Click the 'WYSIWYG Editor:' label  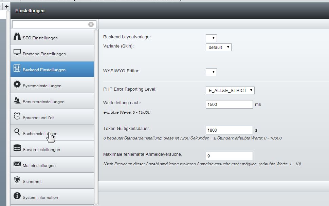coord(121,71)
